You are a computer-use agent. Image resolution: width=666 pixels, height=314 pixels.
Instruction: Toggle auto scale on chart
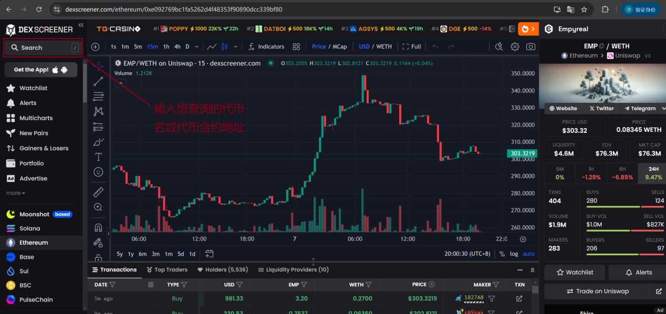[x=528, y=254]
